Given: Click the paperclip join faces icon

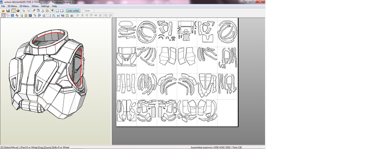Looking at the screenshot, I should 34,11.
